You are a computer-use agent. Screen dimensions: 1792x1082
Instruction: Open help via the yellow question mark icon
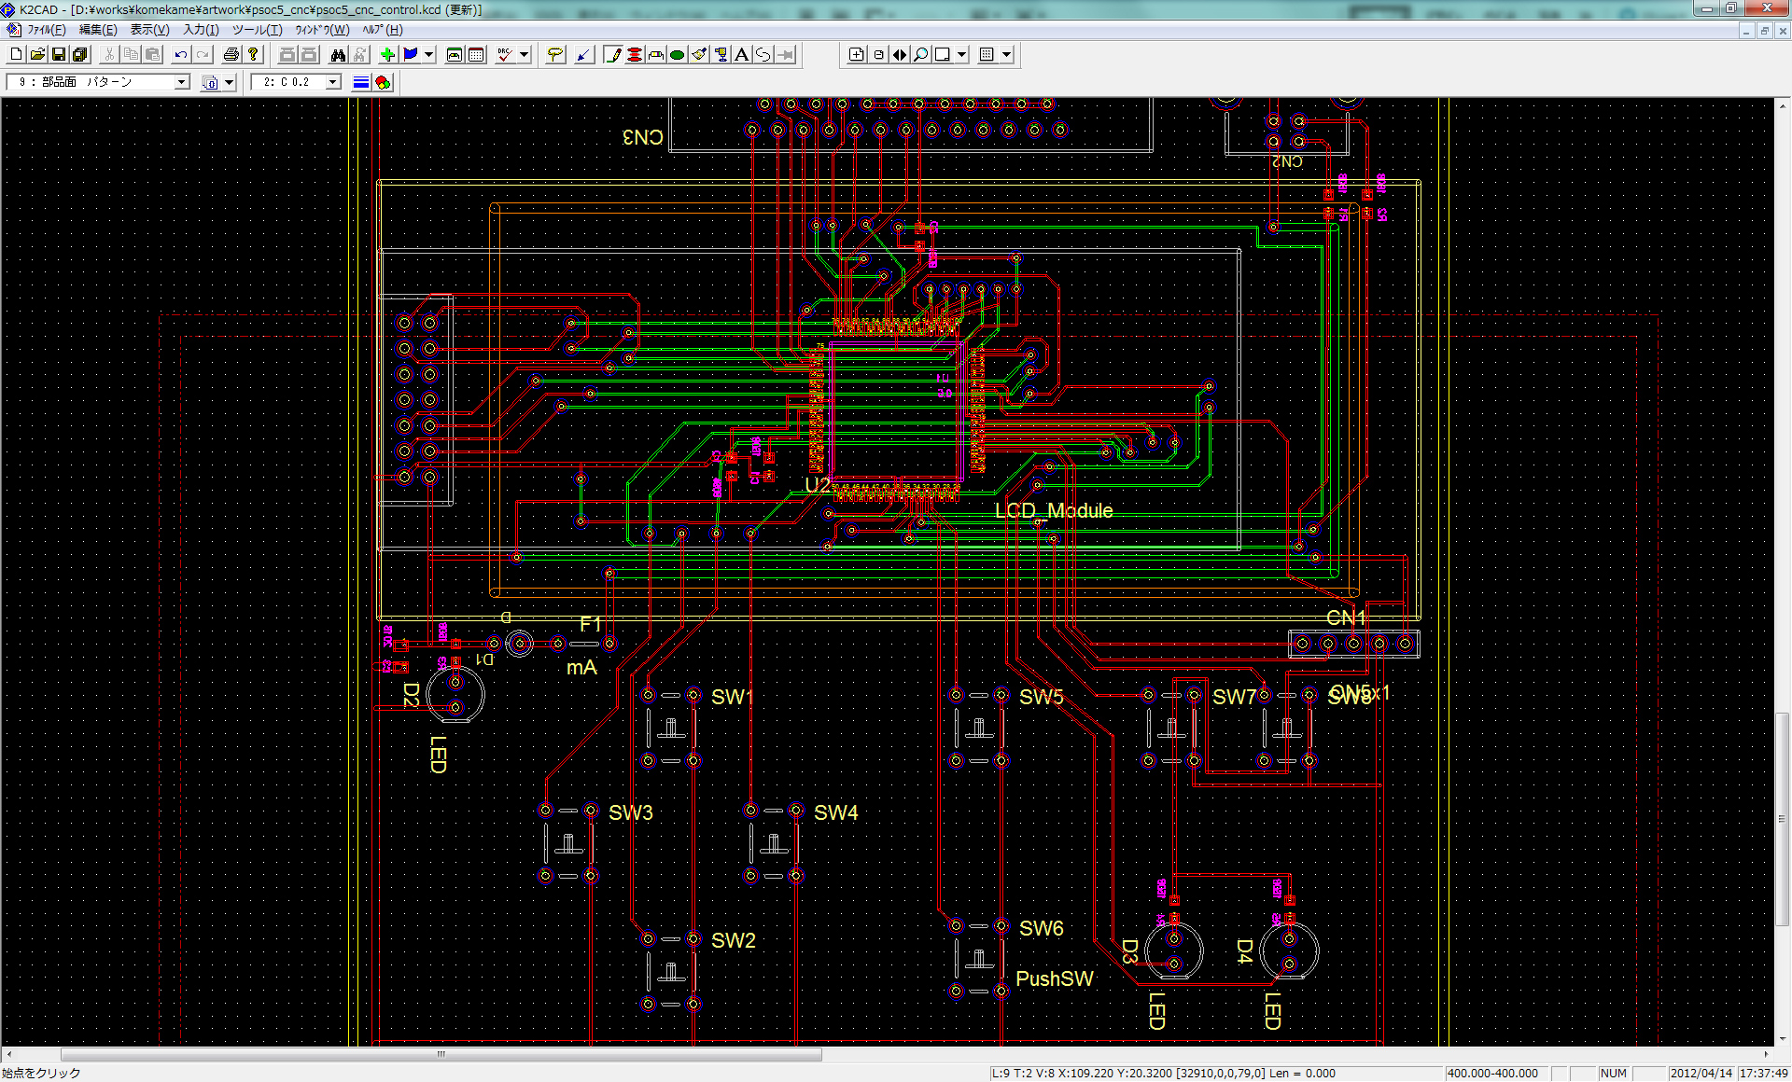click(253, 55)
